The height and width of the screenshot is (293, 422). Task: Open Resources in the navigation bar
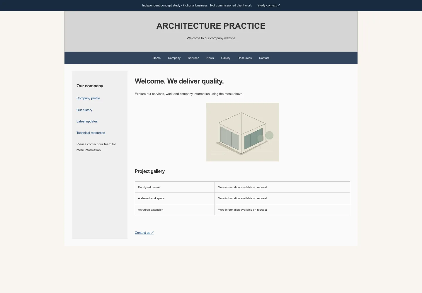click(245, 58)
